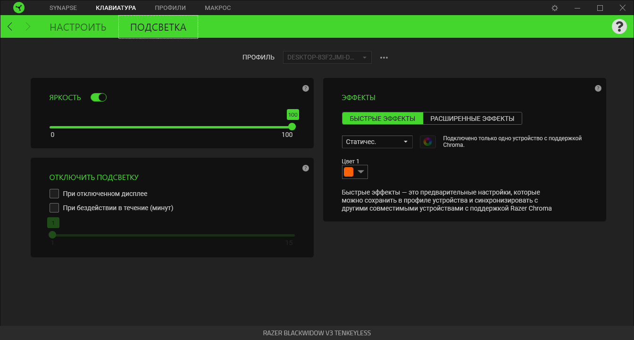Go back with the left arrow

click(x=10, y=26)
